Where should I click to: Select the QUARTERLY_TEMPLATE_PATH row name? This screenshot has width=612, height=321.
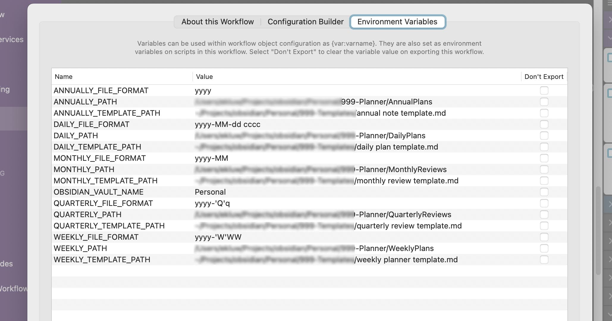point(109,226)
